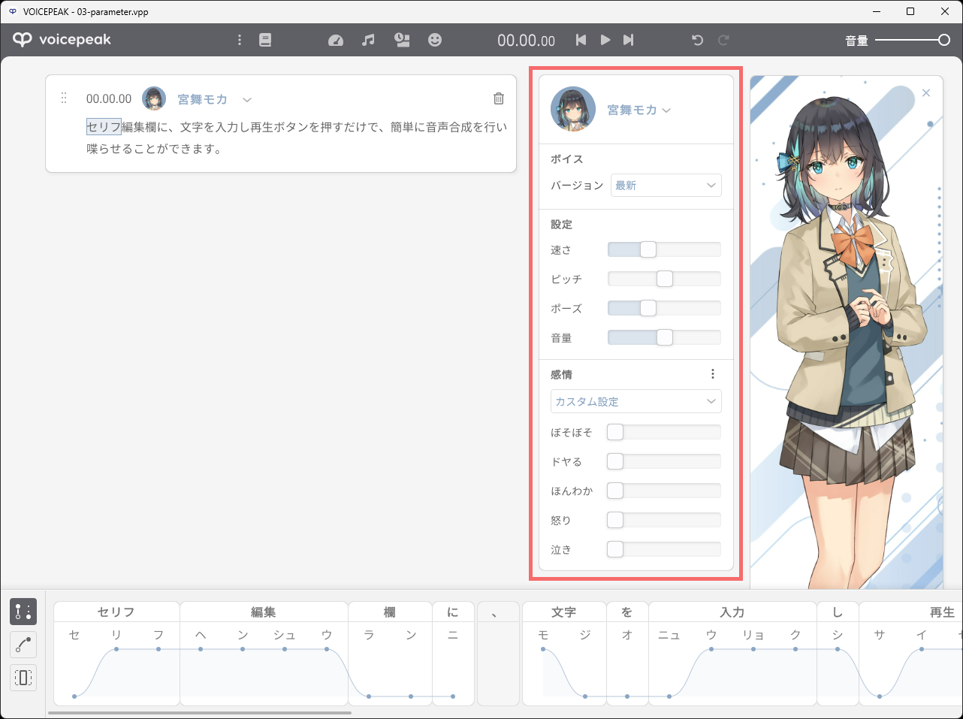Adjust the master 音量 slider in top bar
The width and height of the screenshot is (963, 719).
tap(913, 40)
